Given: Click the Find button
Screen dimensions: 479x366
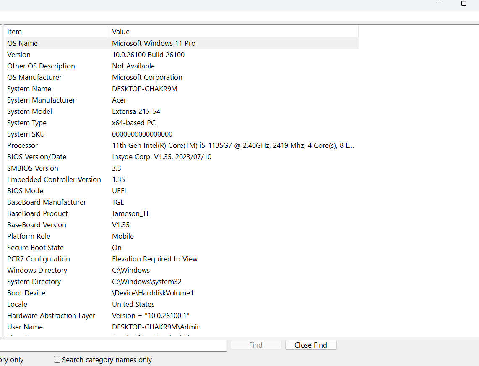Looking at the screenshot, I should [x=256, y=345].
